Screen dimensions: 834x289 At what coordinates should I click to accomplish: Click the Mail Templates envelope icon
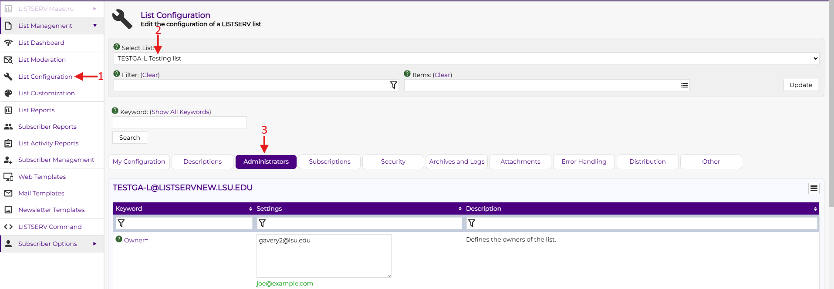8,193
